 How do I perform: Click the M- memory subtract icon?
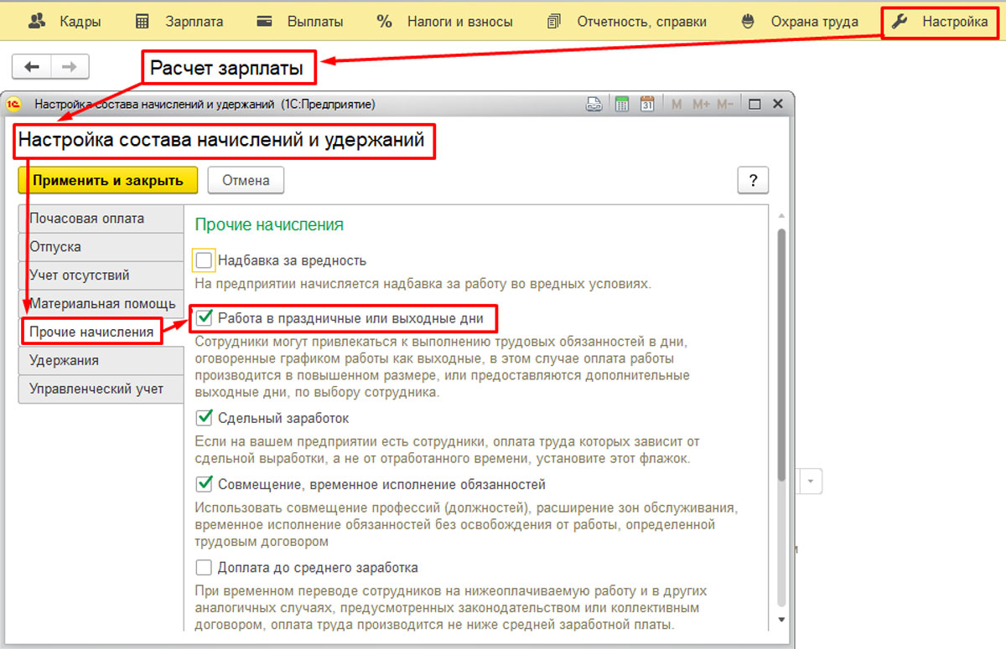pos(725,105)
